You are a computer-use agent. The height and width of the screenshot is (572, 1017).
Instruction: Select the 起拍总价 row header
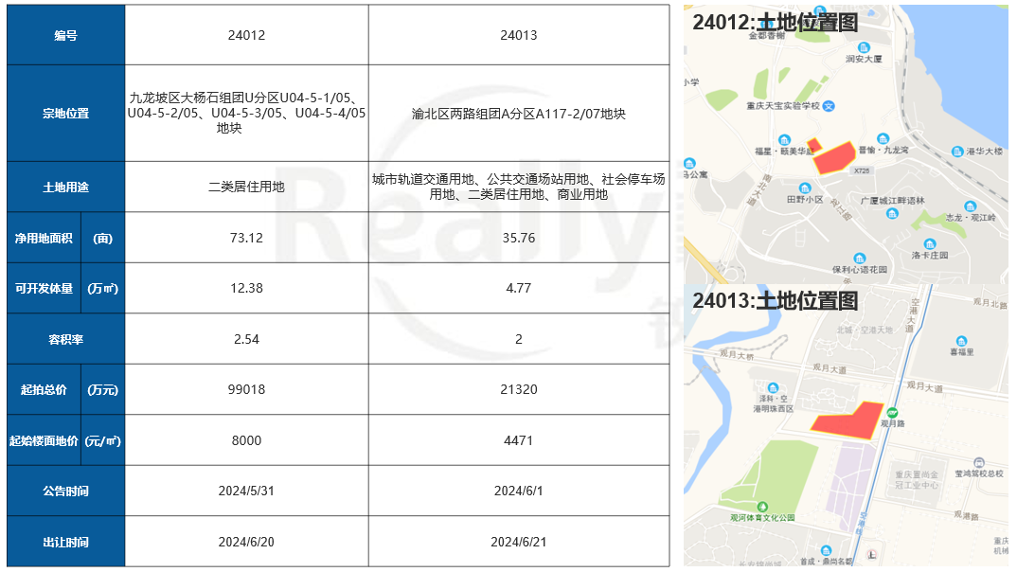tap(45, 390)
